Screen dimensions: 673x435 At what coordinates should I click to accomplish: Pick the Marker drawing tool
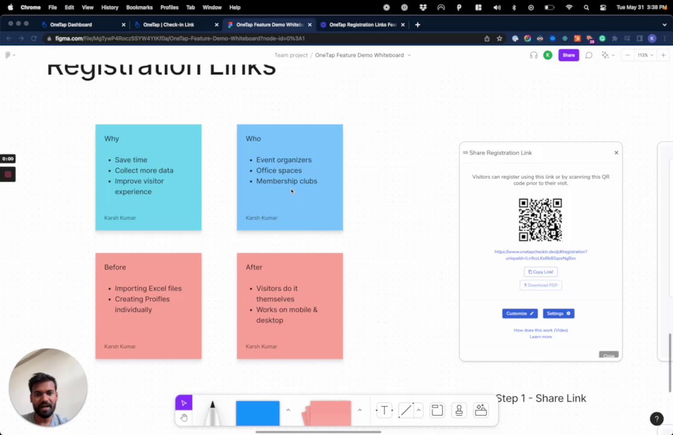(x=212, y=413)
